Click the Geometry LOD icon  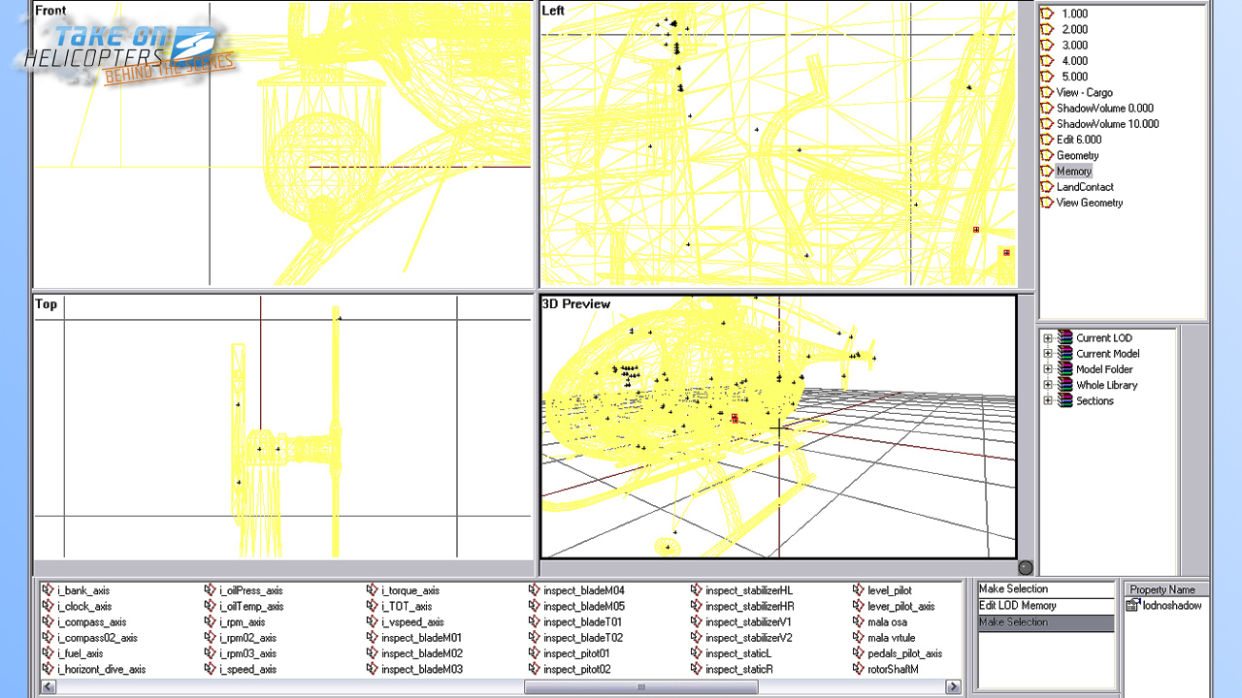tap(1047, 155)
